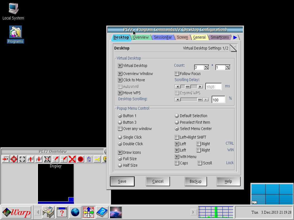Click the left arrow of Scrolling Delay slider

pyautogui.click(x=178, y=87)
